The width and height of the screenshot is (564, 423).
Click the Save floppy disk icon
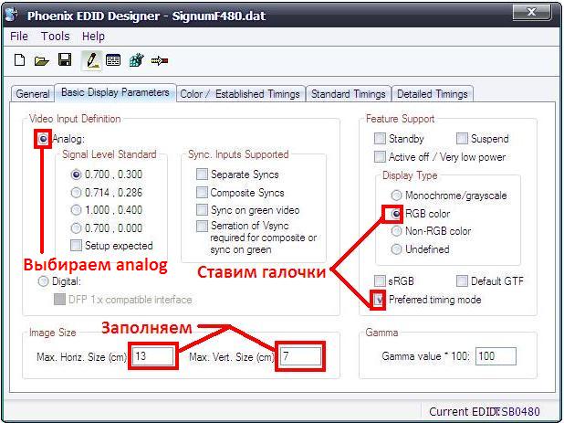point(65,61)
